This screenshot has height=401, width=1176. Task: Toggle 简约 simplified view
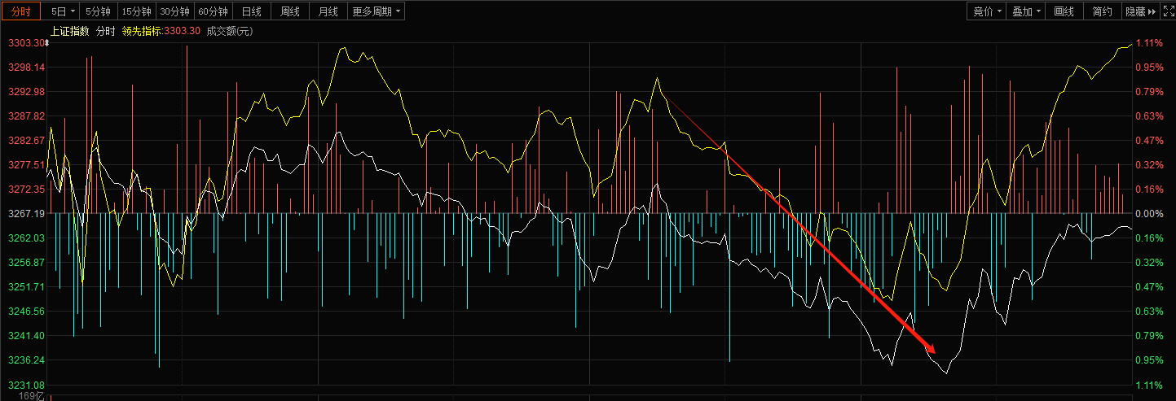[x=1102, y=11]
